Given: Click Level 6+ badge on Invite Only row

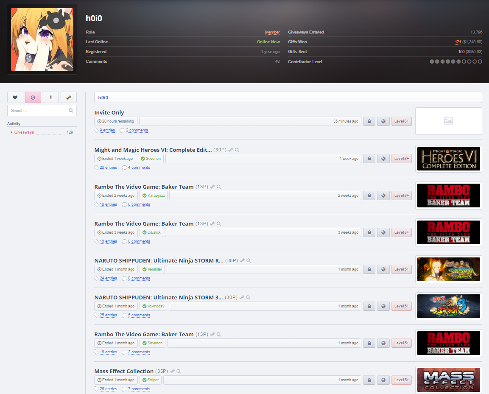Looking at the screenshot, I should click(401, 121).
